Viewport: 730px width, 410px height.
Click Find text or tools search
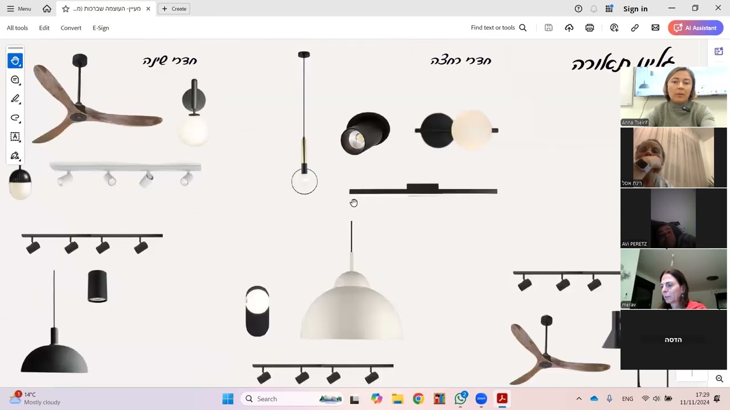pyautogui.click(x=498, y=27)
